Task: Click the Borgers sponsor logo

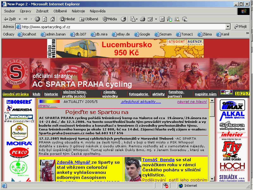Action: (19, 102)
